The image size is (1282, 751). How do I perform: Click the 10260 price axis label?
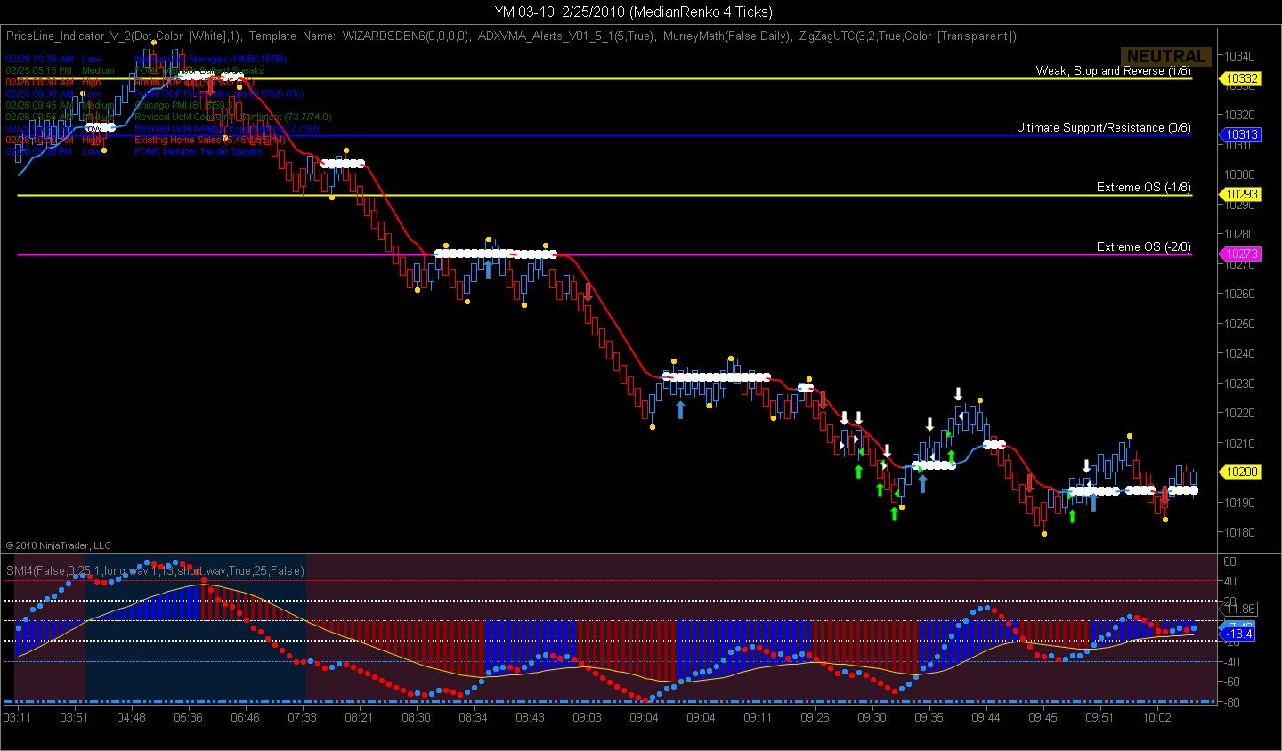(x=1241, y=294)
